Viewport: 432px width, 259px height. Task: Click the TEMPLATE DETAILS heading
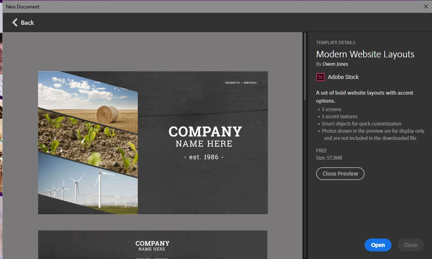tap(335, 42)
